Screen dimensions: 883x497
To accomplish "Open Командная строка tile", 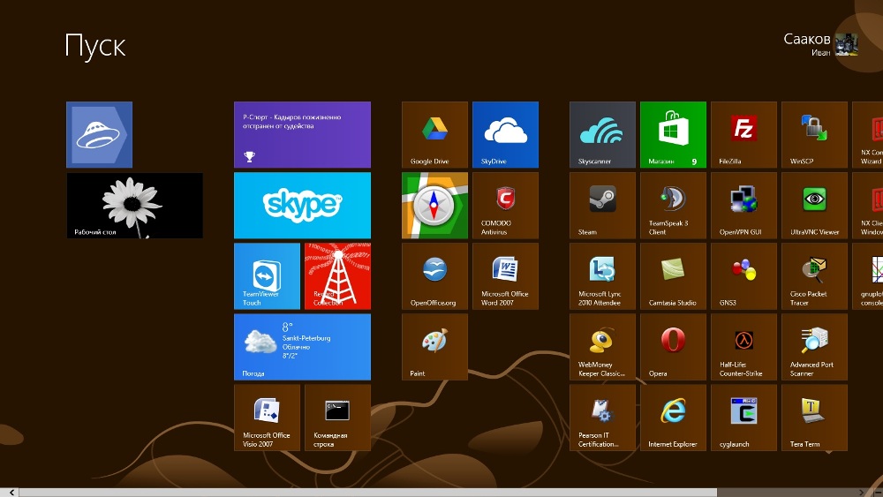I will coord(337,417).
